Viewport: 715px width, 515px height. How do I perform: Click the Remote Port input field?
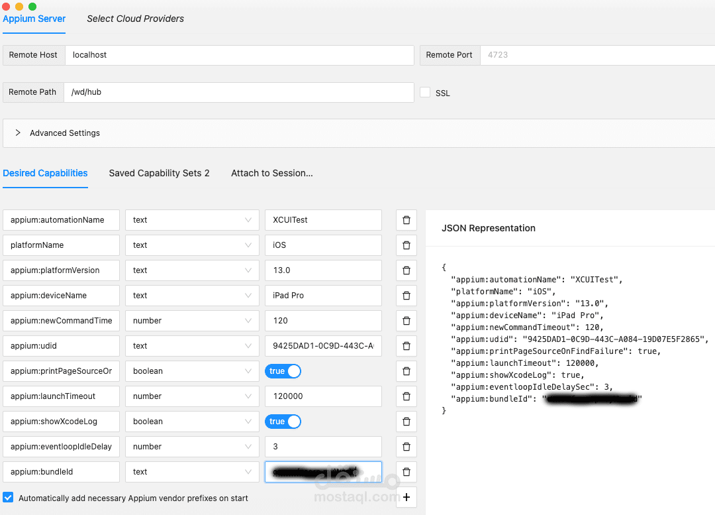(x=597, y=55)
